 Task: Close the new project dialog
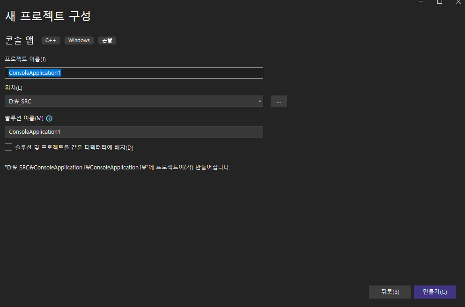coord(458,1)
